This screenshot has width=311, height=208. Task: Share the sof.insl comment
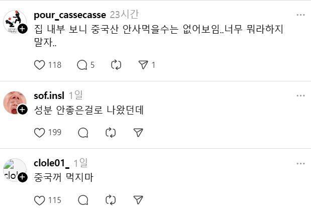139,132
